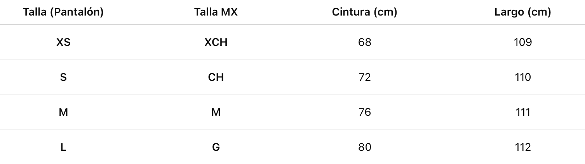Select waist value 68
The width and height of the screenshot is (585, 164).
click(x=364, y=42)
